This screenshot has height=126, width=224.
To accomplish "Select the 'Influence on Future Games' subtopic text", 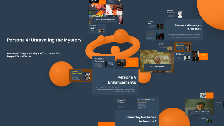I will (218, 102).
